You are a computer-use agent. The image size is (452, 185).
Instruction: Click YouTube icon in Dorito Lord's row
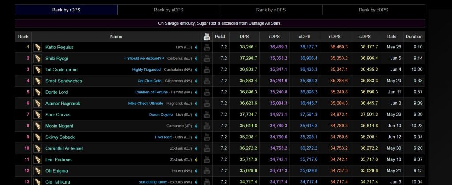coord(207,92)
